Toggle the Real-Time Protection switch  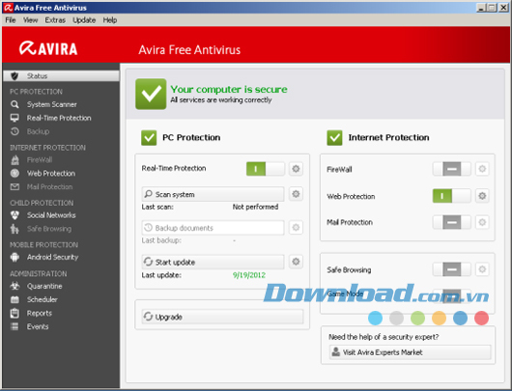coord(265,169)
